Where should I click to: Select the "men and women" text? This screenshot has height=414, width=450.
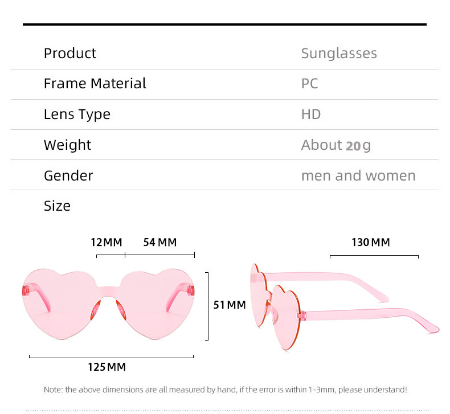point(358,175)
